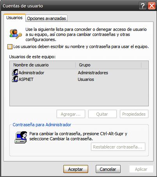Click the Quitar button
This screenshot has width=157, height=177.
coord(102,114)
